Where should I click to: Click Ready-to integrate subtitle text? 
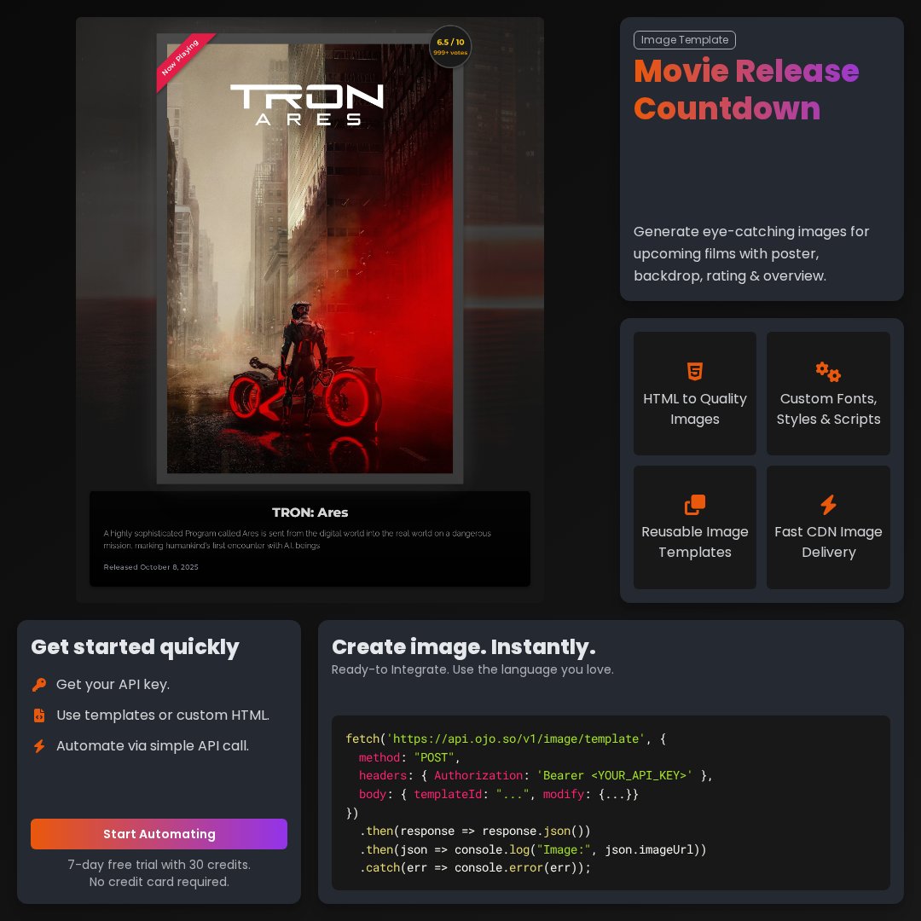click(472, 669)
